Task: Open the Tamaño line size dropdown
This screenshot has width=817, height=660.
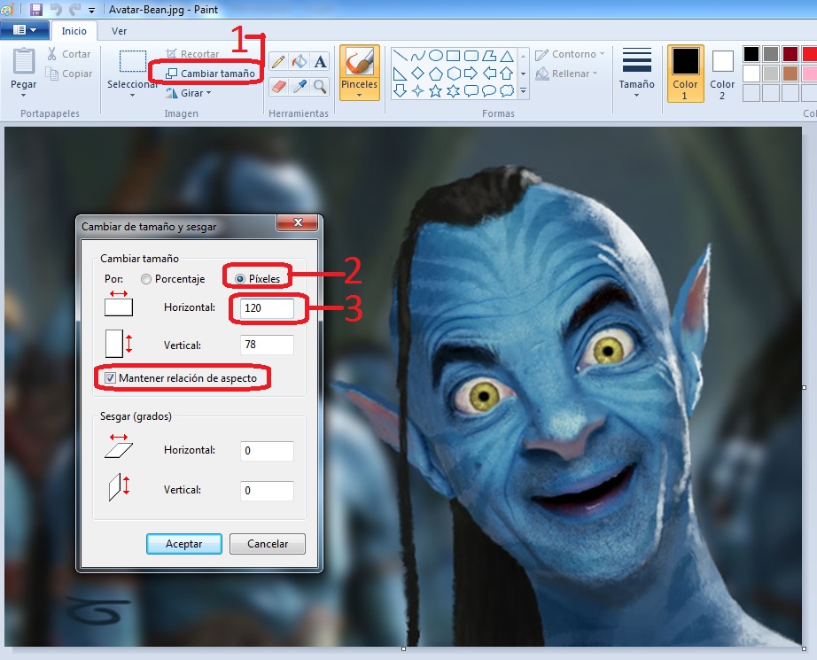Action: point(636,73)
